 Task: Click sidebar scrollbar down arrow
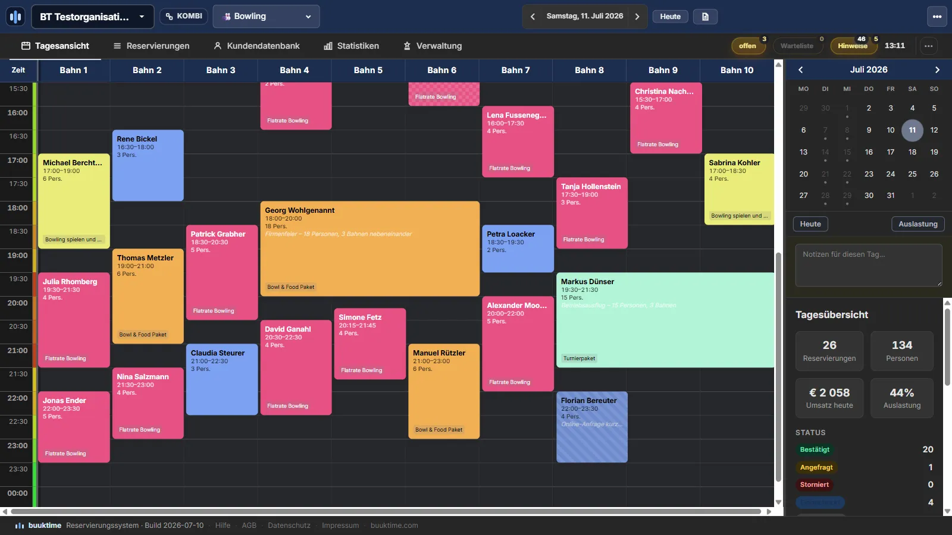(x=947, y=511)
